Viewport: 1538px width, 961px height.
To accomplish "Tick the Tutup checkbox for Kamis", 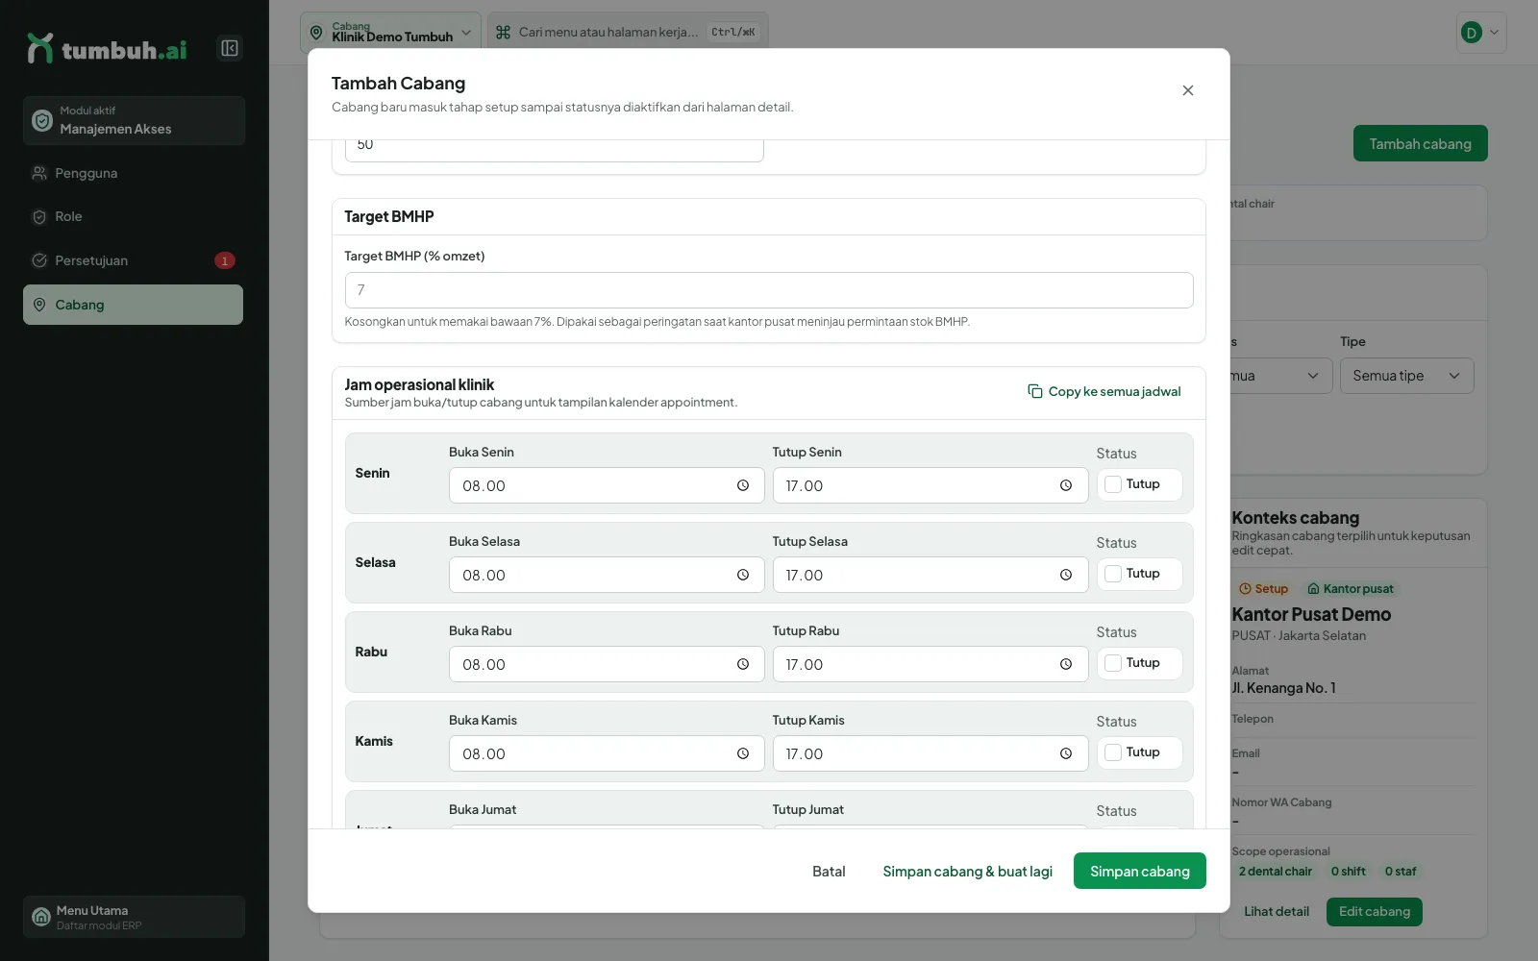I will pos(1113,752).
